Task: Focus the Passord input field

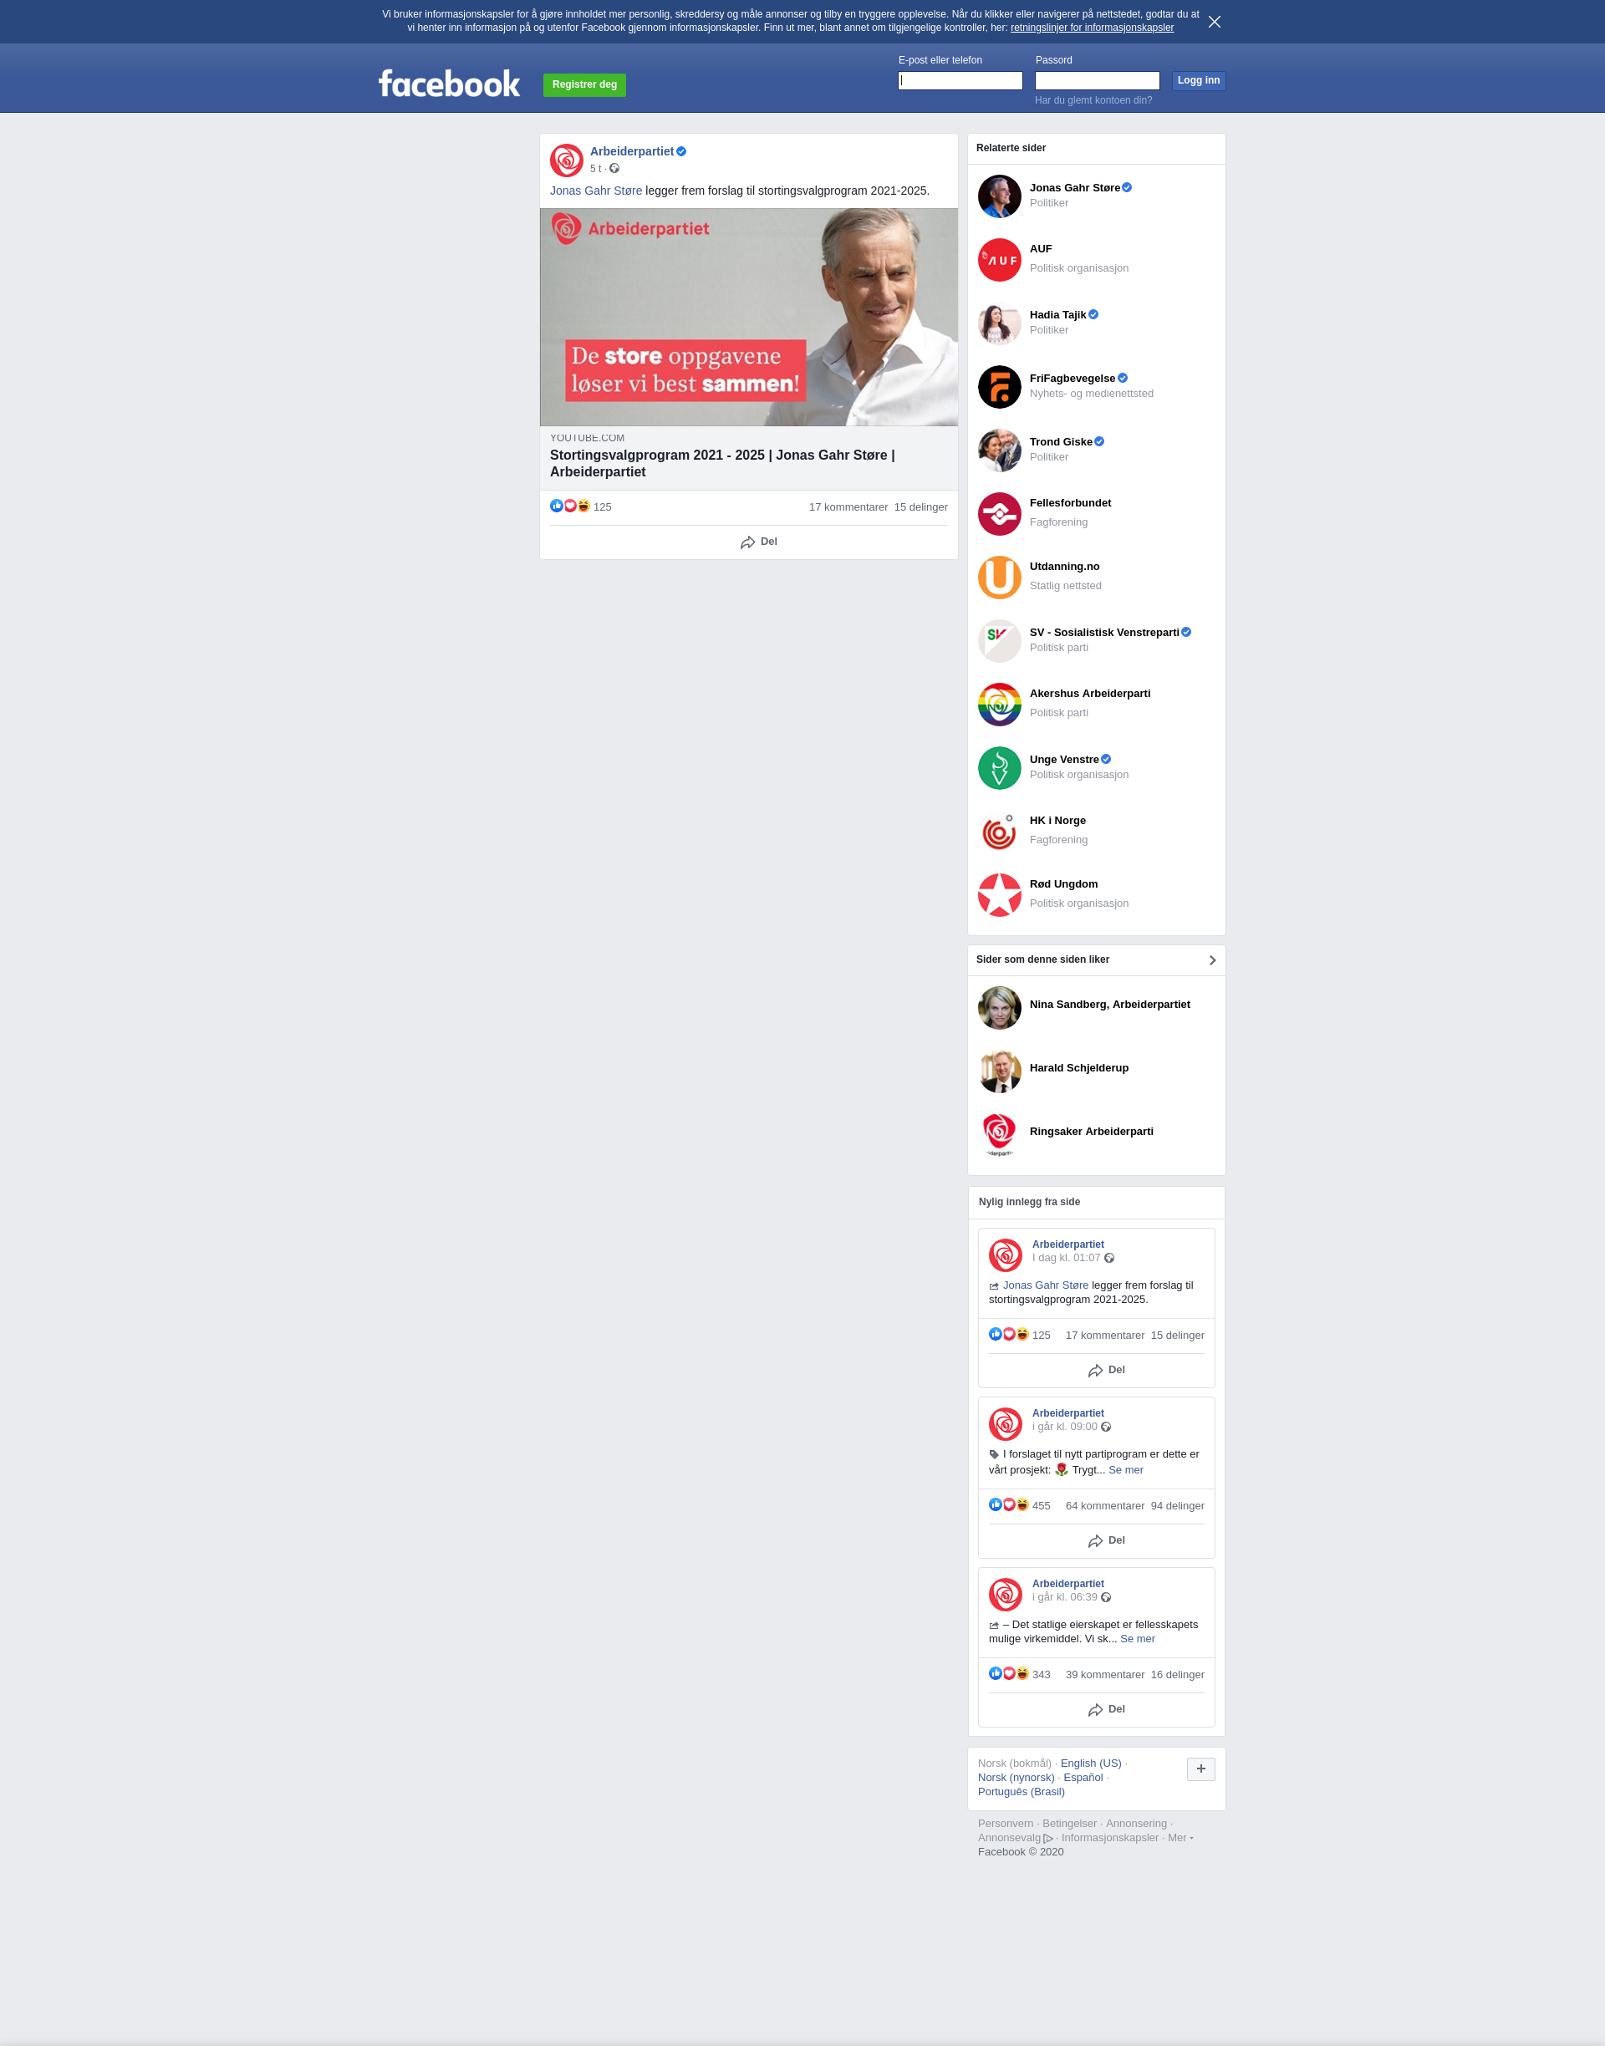Action: [1097, 81]
